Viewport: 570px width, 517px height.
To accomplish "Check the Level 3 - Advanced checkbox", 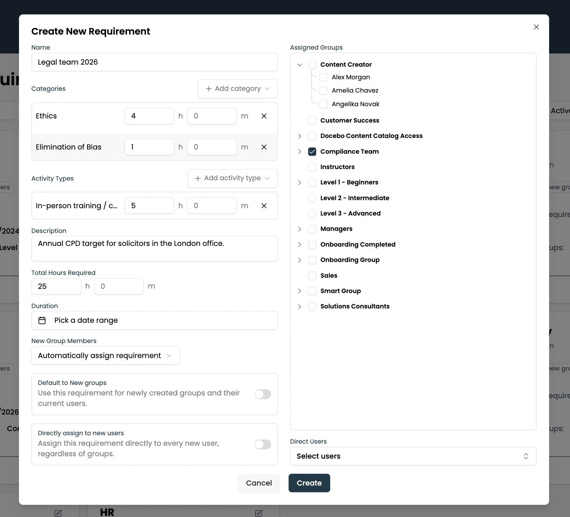I will click(x=312, y=213).
